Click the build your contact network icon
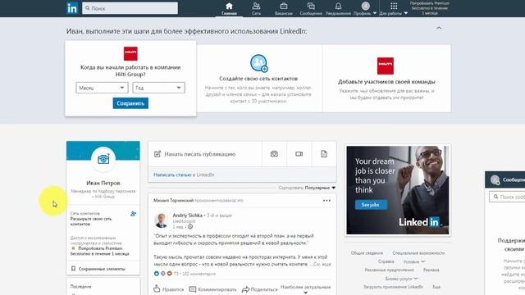525x295 pixels. (259, 63)
